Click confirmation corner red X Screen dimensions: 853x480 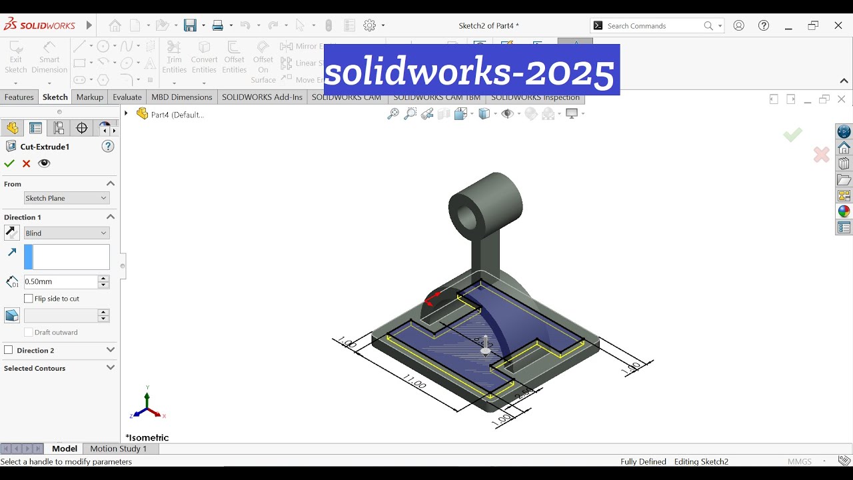click(822, 155)
